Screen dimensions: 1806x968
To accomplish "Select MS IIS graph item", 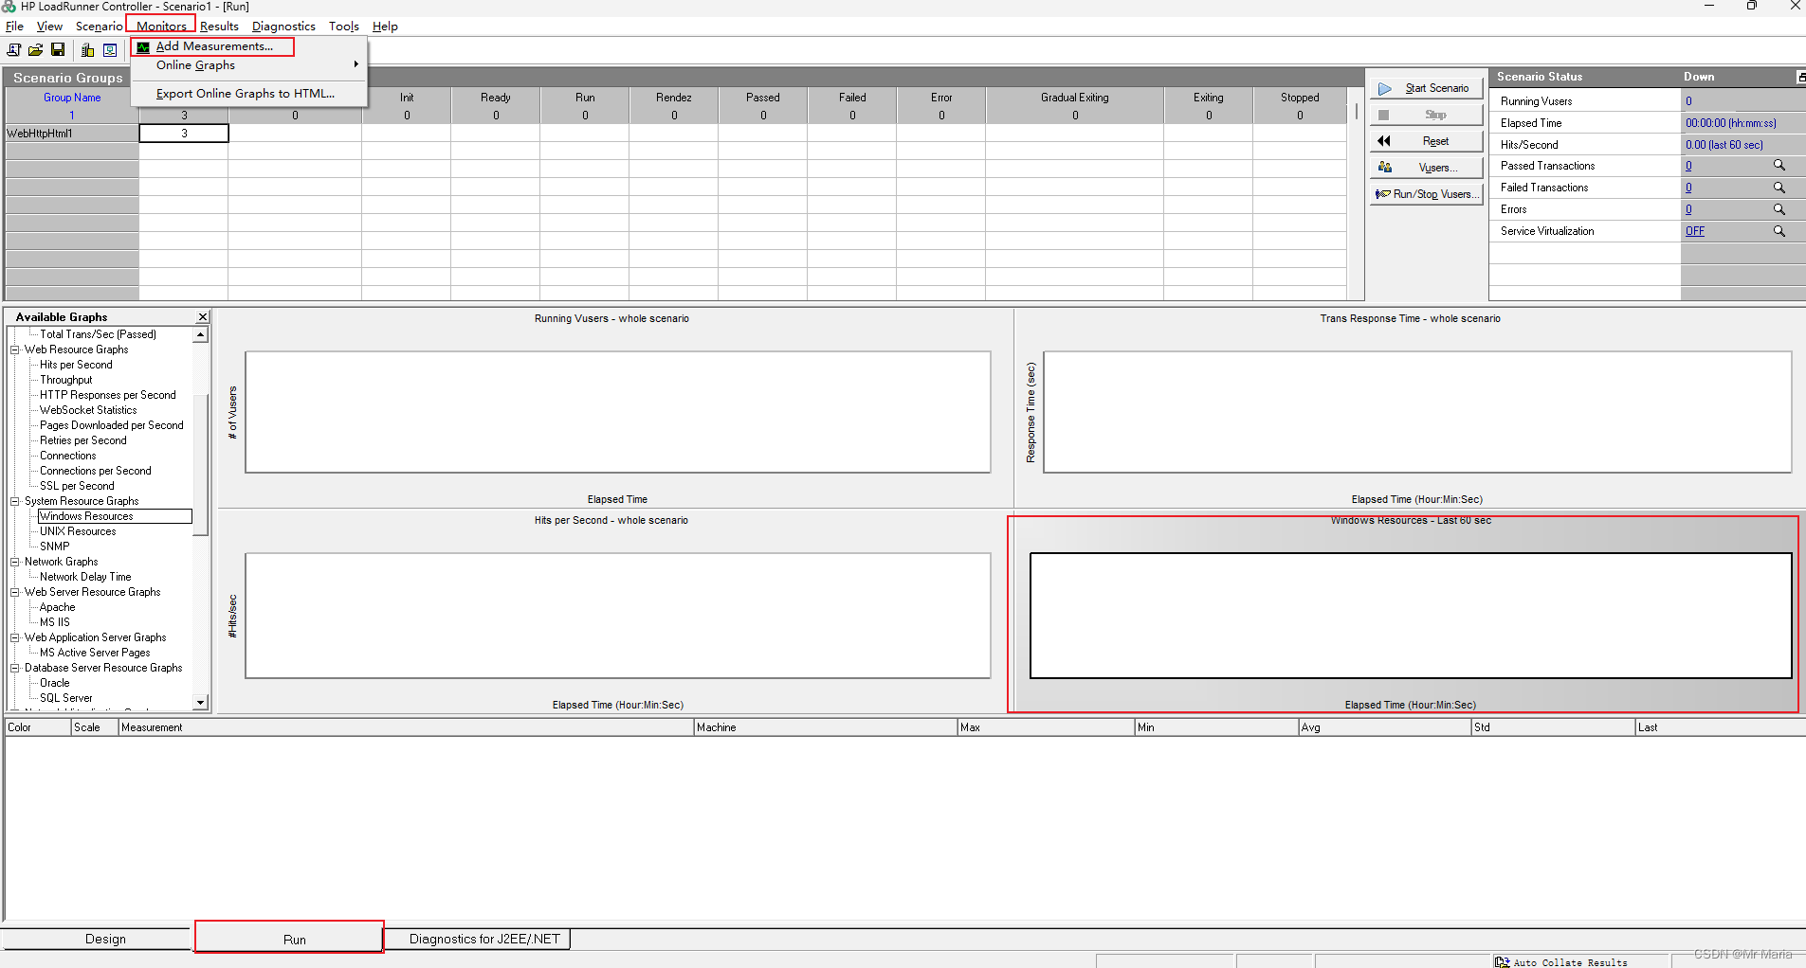I will click(x=54, y=622).
